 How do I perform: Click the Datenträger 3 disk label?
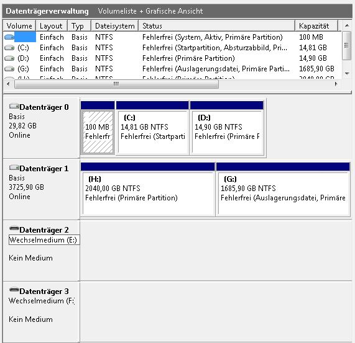(44, 292)
